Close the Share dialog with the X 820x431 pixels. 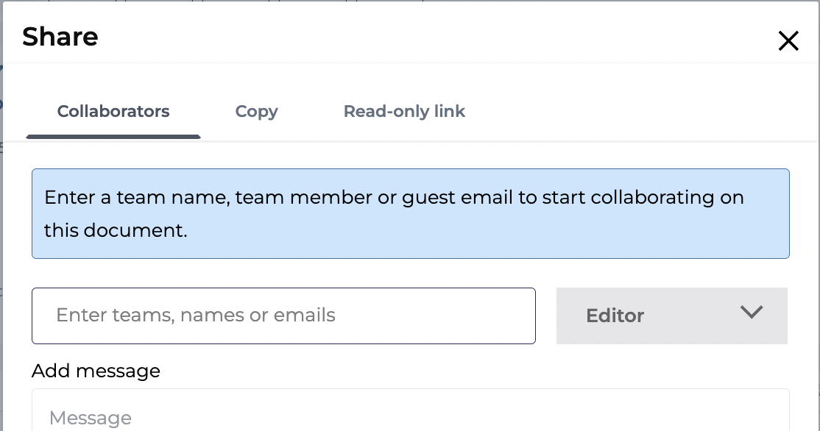coord(788,41)
